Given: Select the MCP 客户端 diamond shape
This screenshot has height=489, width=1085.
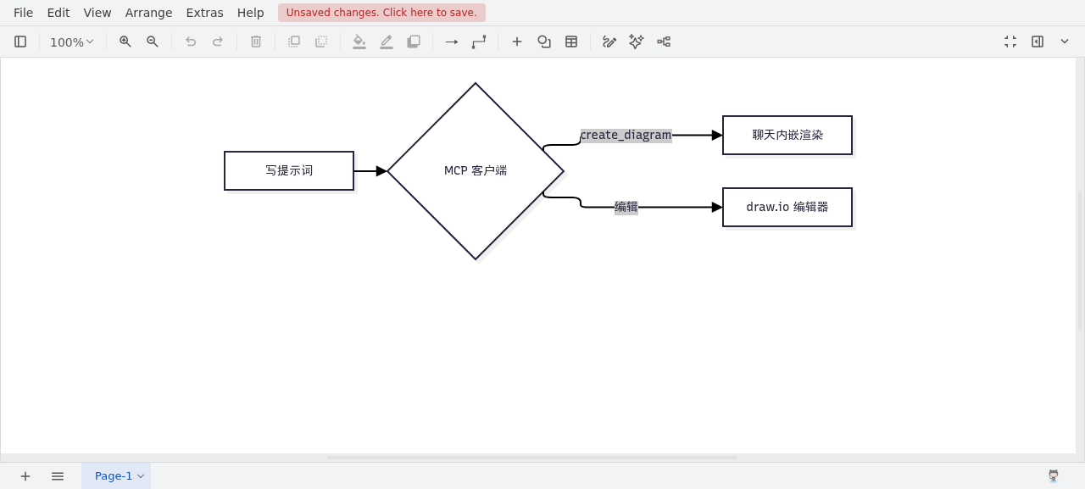Looking at the screenshot, I should [476, 171].
